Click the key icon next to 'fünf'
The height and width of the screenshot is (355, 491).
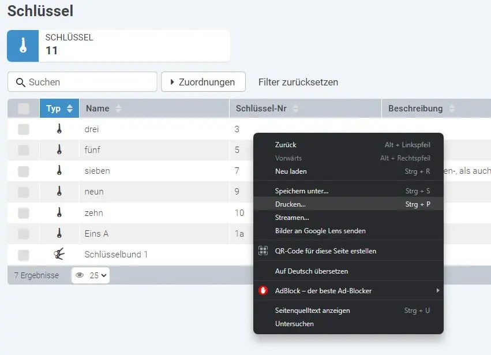point(60,150)
